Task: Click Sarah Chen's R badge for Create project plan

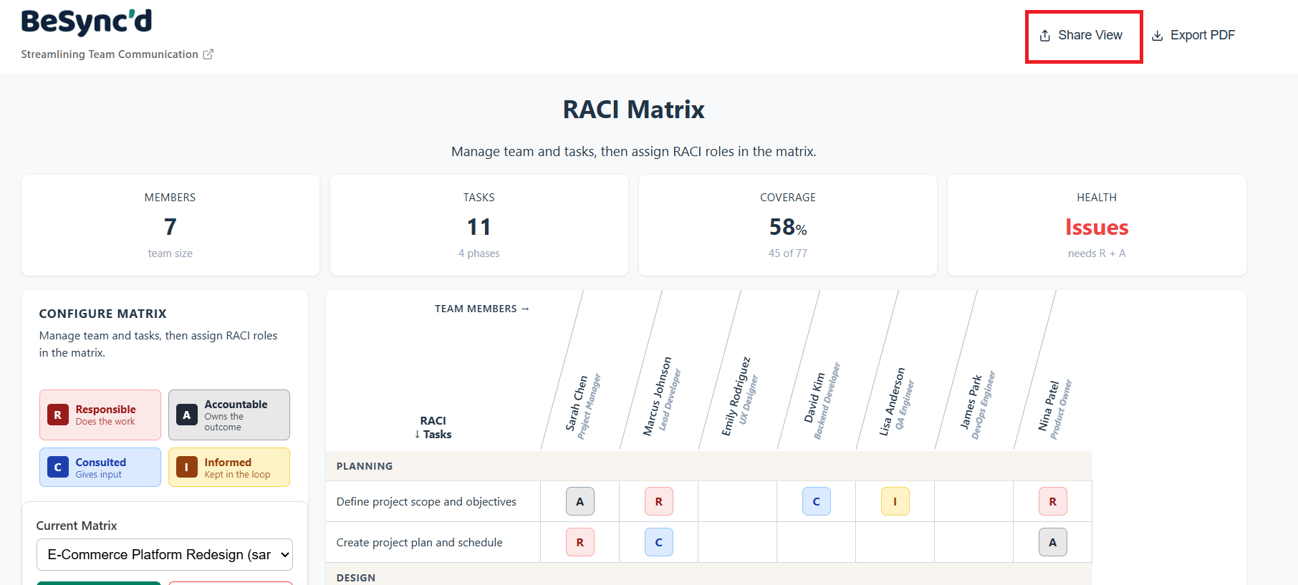Action: pyautogui.click(x=580, y=543)
